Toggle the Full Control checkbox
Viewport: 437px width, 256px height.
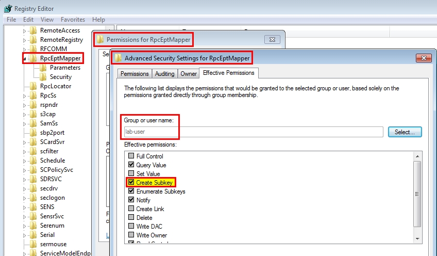coord(131,156)
